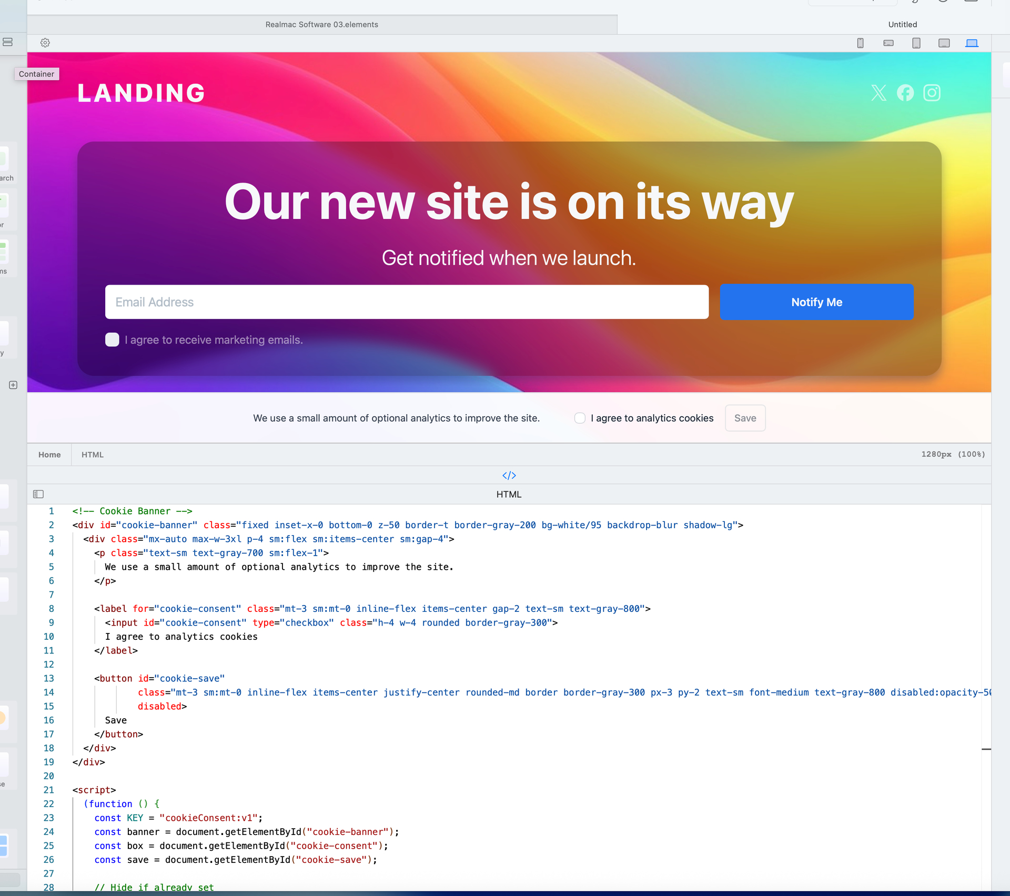
Task: Click into the Email Address field
Action: pos(407,302)
